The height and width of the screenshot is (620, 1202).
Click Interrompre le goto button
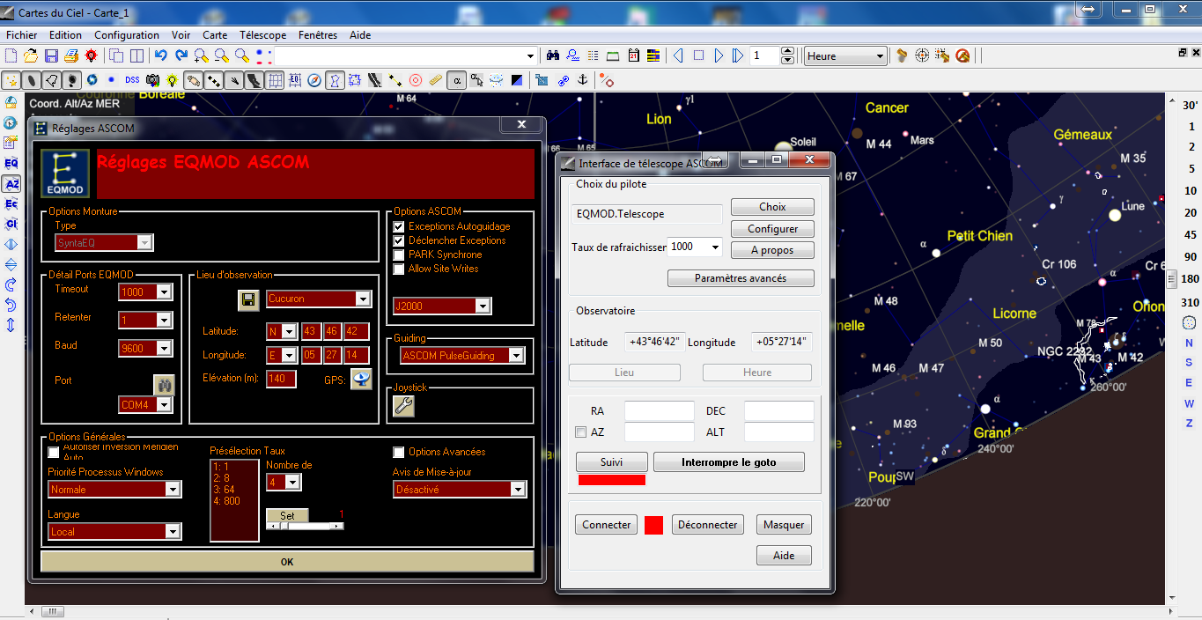click(729, 462)
